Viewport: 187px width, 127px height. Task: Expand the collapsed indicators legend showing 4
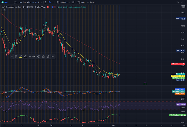(x=4, y=10)
